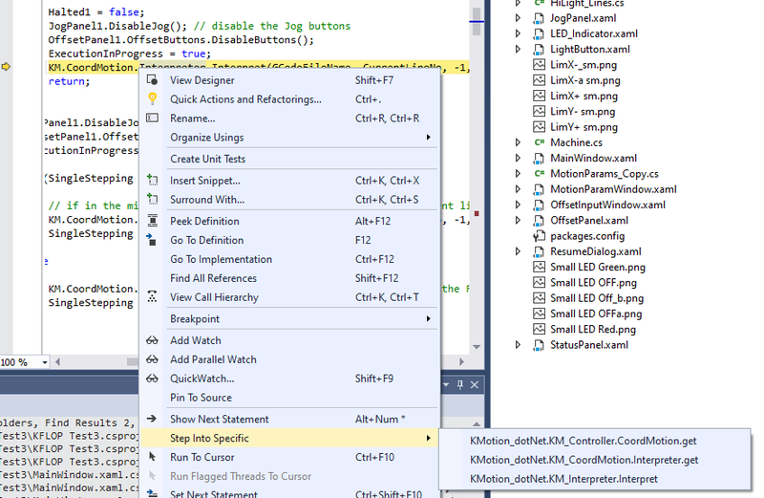
Task: Click the Quick Actions lightbulb icon
Action: (x=152, y=99)
